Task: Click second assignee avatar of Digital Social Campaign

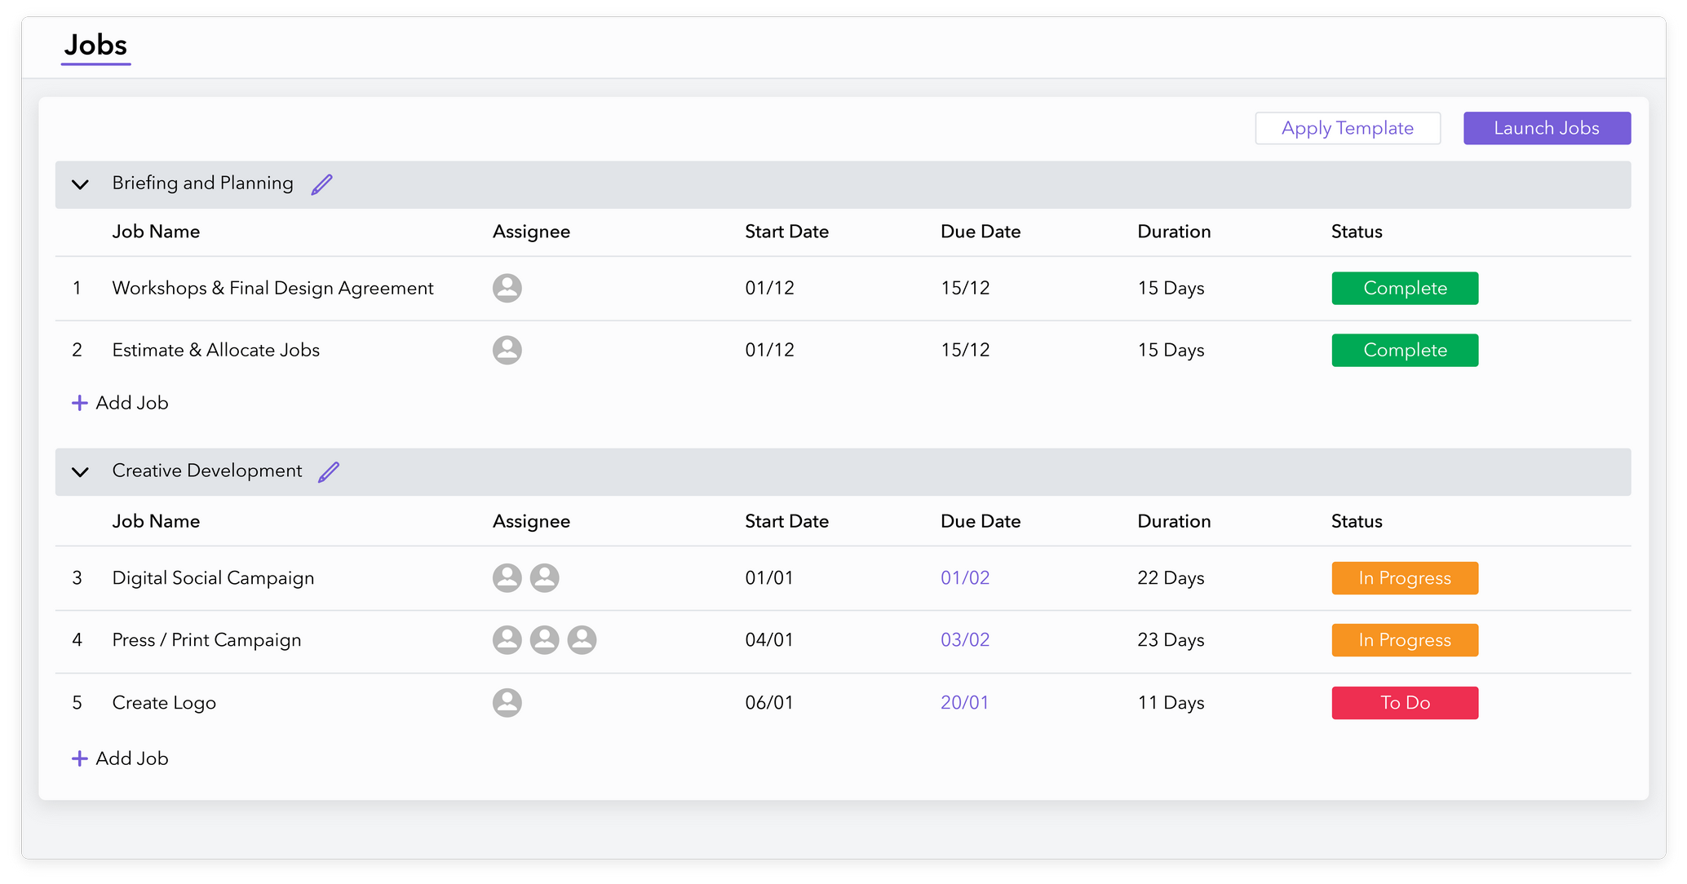Action: (x=544, y=577)
